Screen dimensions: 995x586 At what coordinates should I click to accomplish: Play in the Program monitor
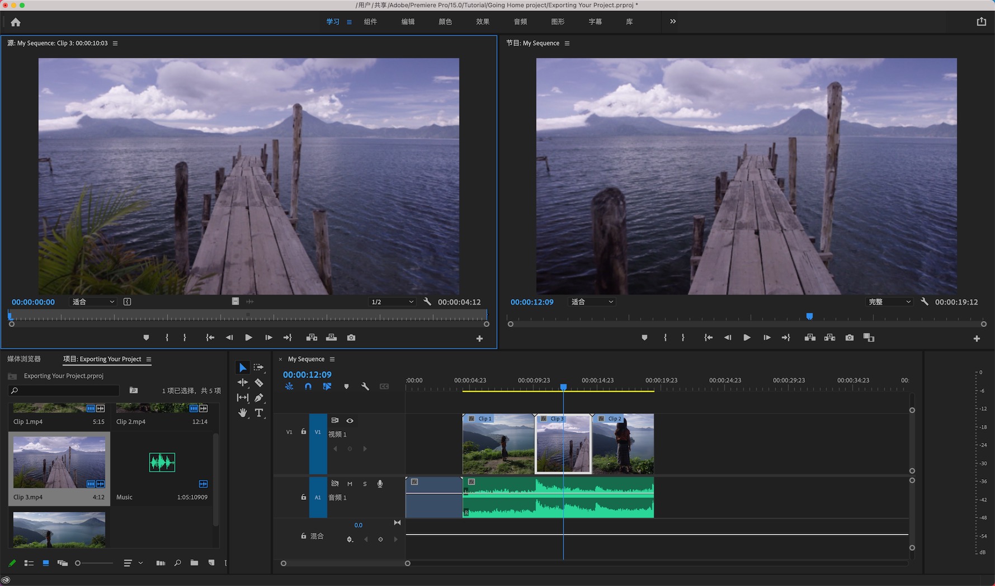747,338
